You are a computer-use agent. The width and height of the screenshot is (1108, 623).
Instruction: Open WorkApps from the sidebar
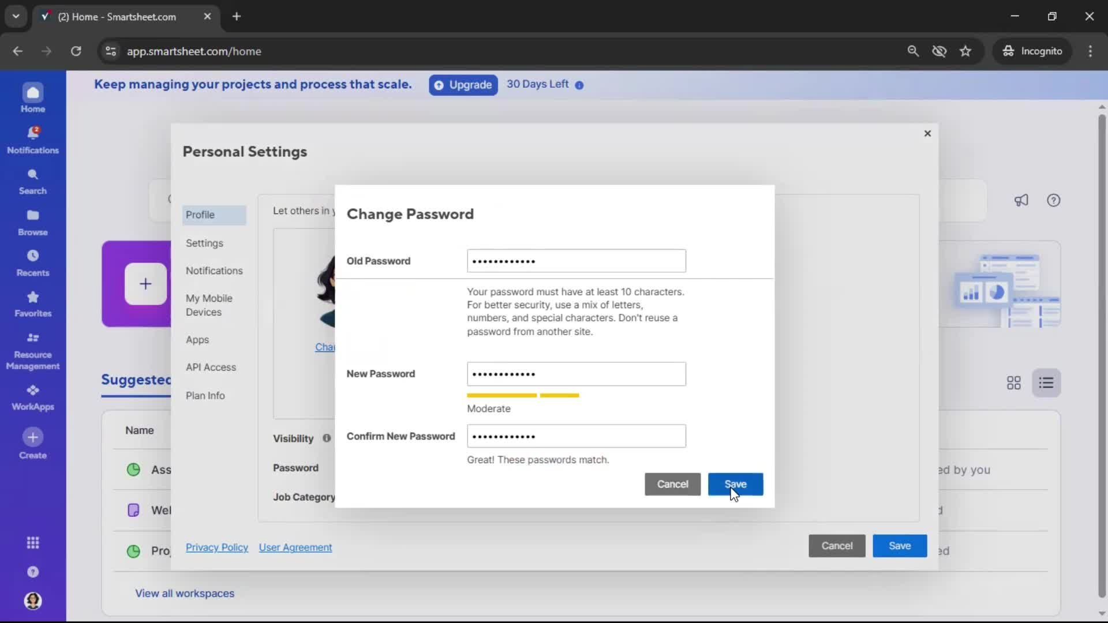pyautogui.click(x=33, y=396)
